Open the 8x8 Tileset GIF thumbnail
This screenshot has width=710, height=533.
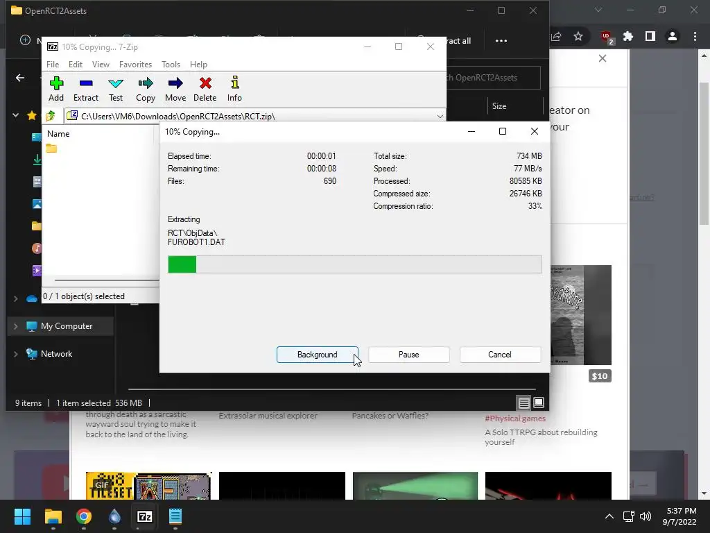point(149,486)
